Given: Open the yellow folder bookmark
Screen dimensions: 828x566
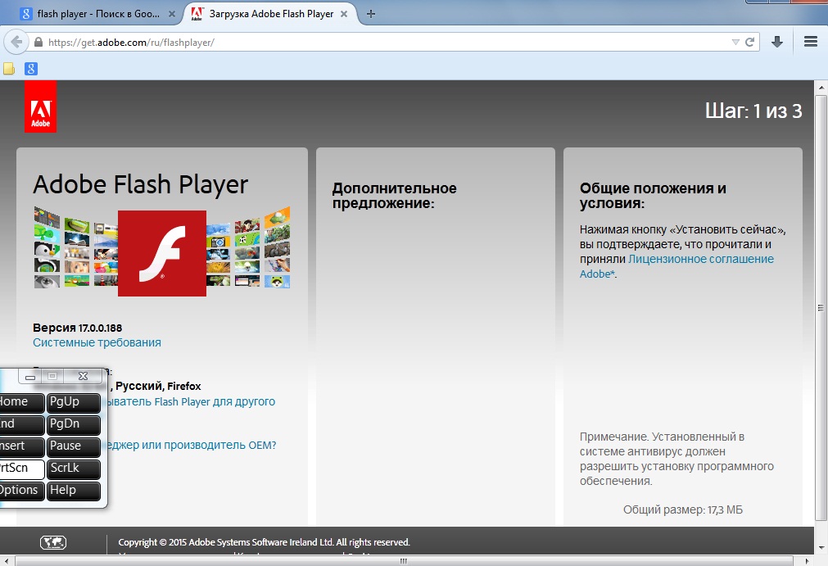Looking at the screenshot, I should (9, 69).
